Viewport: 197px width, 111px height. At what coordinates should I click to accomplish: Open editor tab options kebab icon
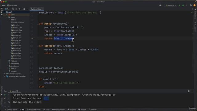point(192,9)
